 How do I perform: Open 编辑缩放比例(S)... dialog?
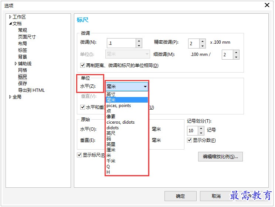tap(220, 157)
